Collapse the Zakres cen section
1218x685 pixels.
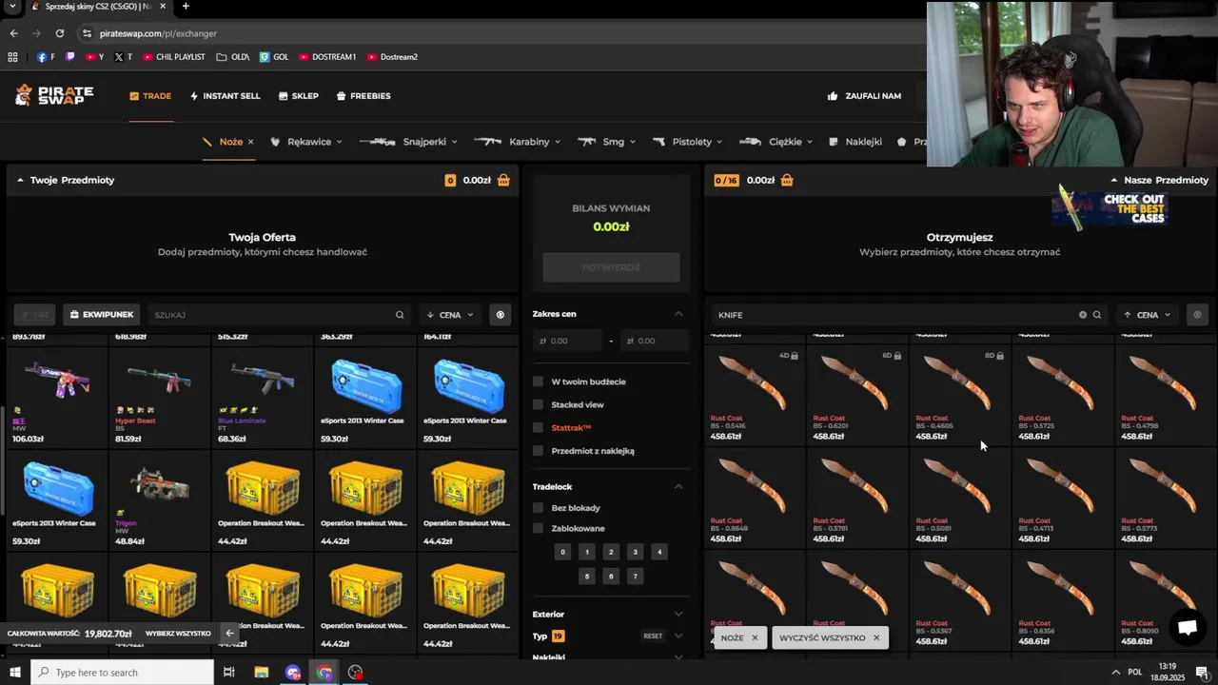[678, 314]
